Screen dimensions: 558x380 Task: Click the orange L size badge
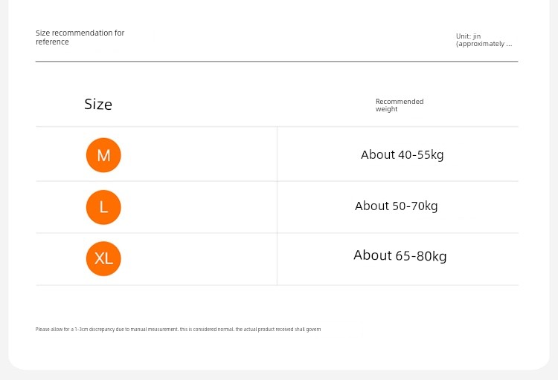[x=103, y=207]
